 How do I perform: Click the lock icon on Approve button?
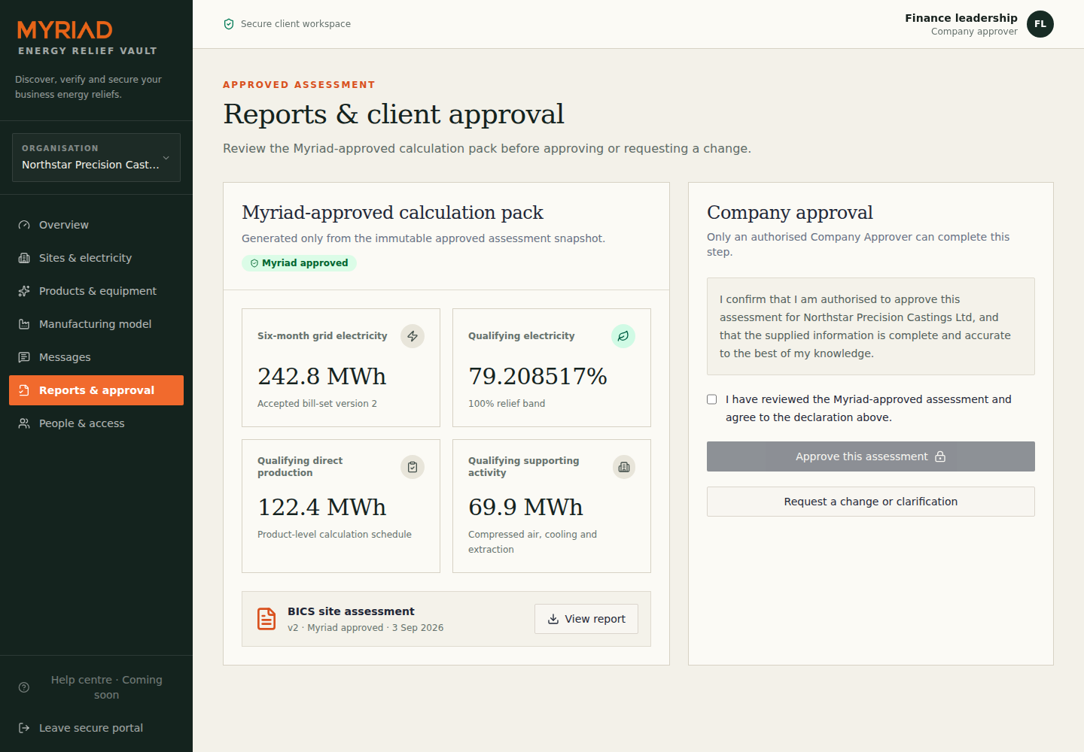[x=940, y=456]
